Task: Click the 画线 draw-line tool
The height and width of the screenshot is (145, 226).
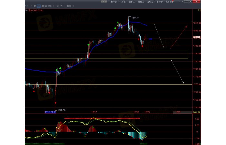Action: pos(69,6)
